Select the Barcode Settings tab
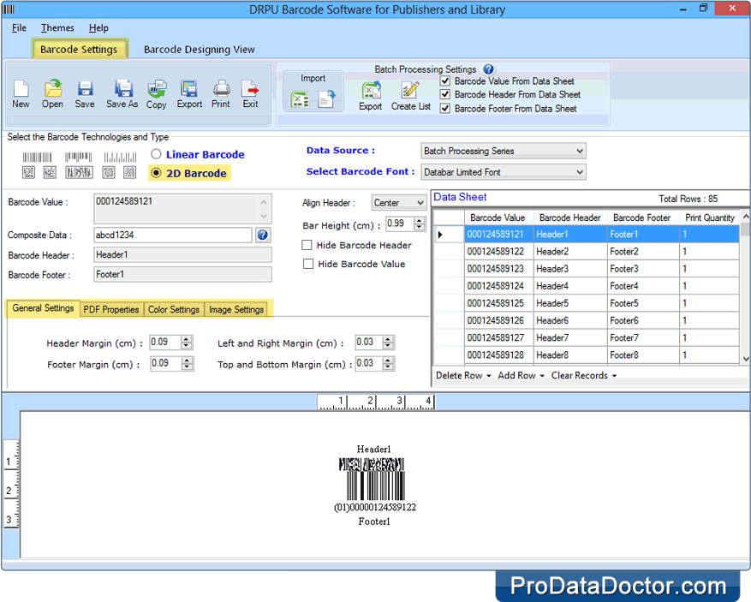 coord(79,50)
